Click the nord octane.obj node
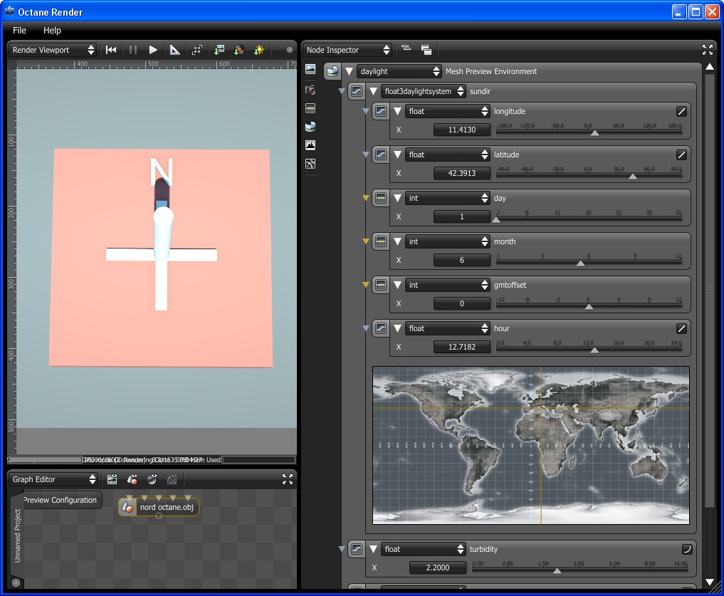This screenshot has width=724, height=596. pos(159,507)
